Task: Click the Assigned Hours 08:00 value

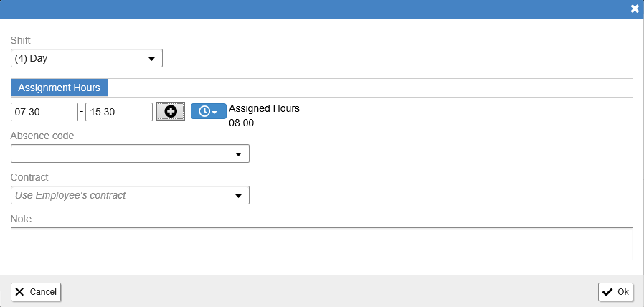Action: 242,123
